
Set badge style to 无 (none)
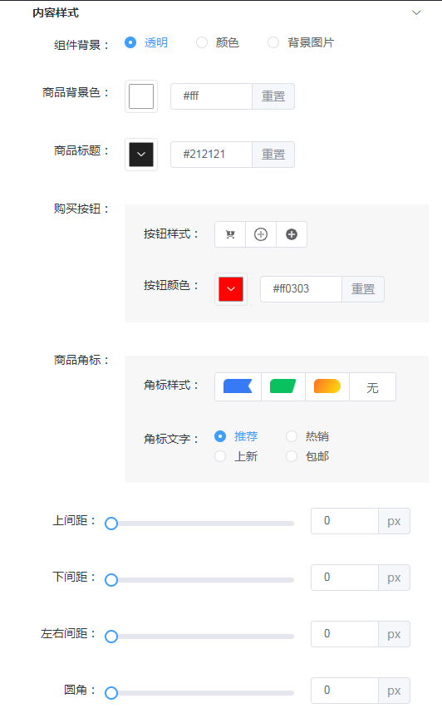tap(372, 387)
